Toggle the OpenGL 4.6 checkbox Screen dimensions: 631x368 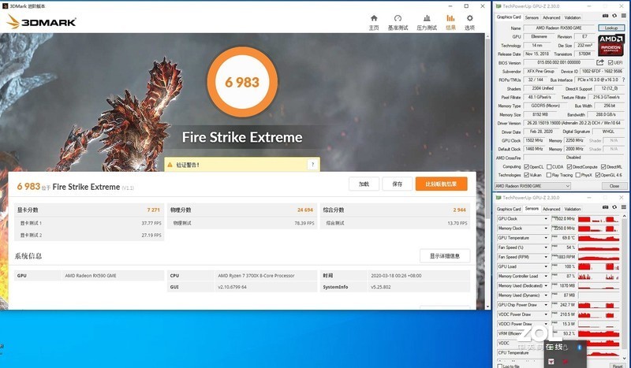[x=598, y=175]
